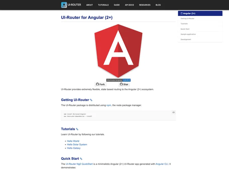Screen dimensions: 229x170
Task: Click anchor link icon beside Tutorials heading
Action: [x=77, y=129]
